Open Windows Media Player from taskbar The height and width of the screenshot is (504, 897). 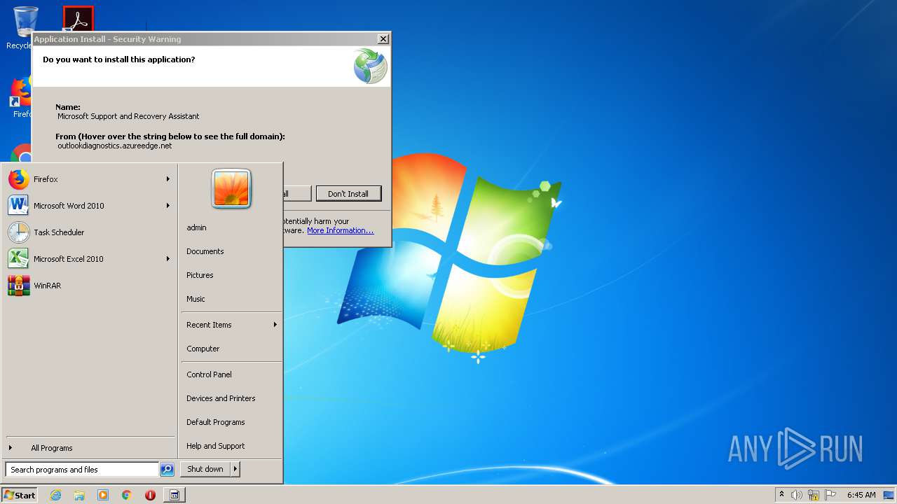103,495
